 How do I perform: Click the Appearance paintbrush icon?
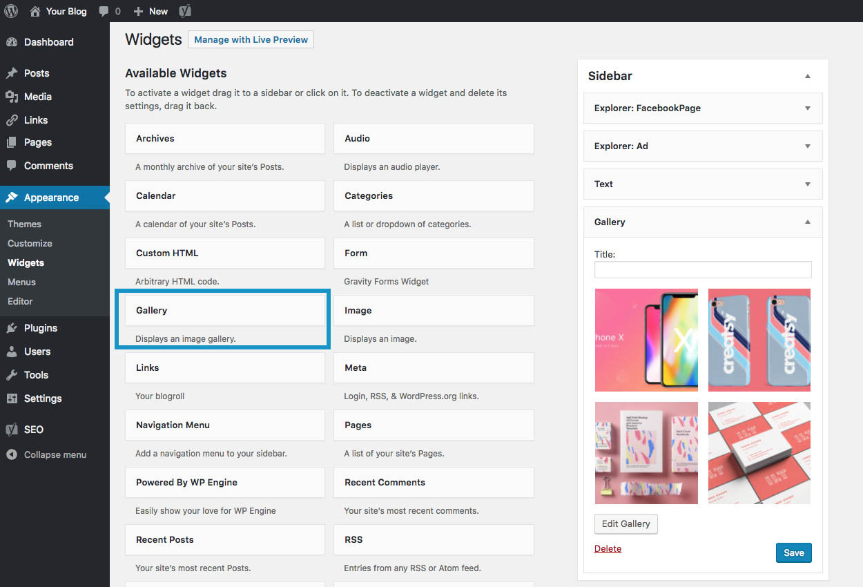[12, 198]
